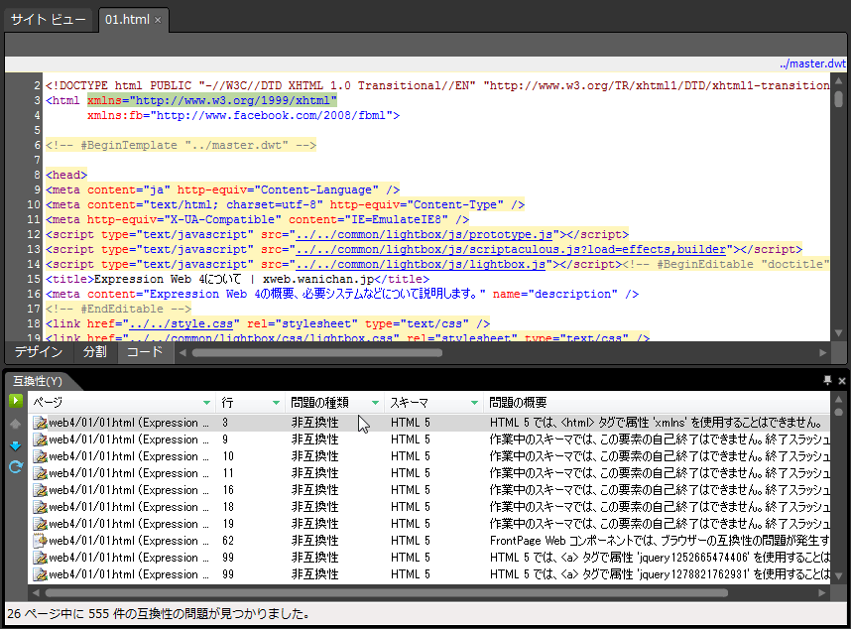The width and height of the screenshot is (851, 629).
Task: Click the results list down scroll arrow
Action: pyautogui.click(x=838, y=575)
